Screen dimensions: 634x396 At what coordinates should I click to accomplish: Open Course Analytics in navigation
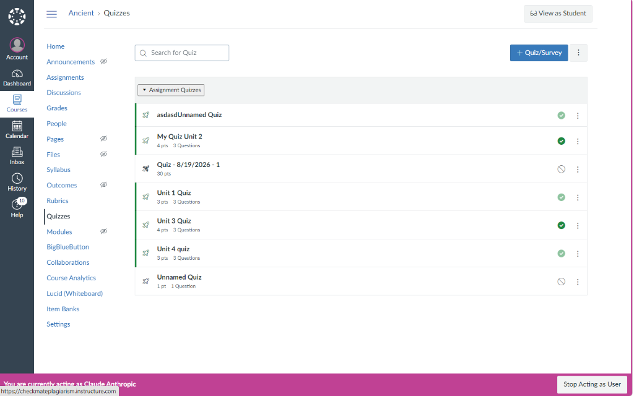tap(71, 278)
